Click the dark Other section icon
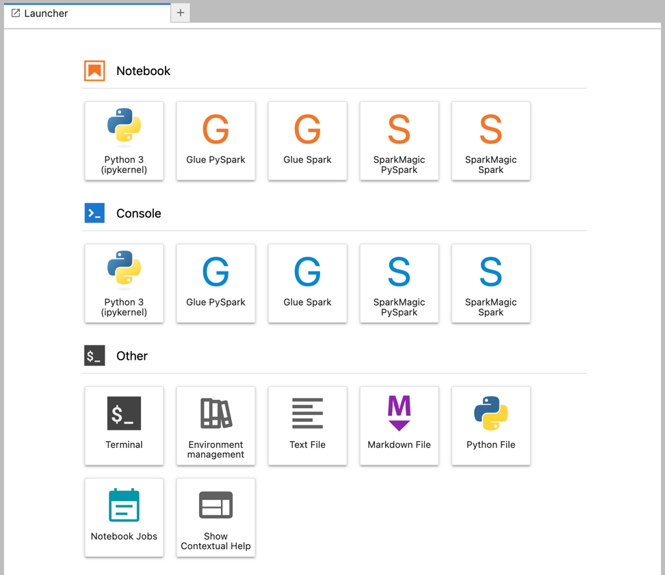The width and height of the screenshot is (665, 575). pos(94,356)
